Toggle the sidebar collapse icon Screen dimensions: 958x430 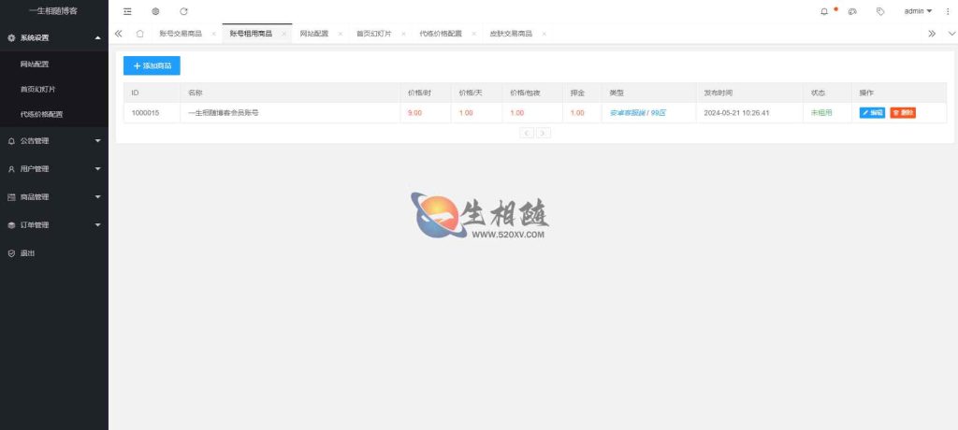click(x=127, y=11)
